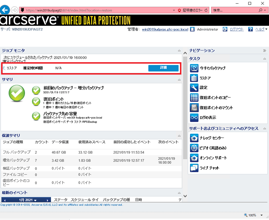Viewport: 269px width, 220px height.
Task: Click the logout icon beside ログアウト
Action: tap(225, 30)
